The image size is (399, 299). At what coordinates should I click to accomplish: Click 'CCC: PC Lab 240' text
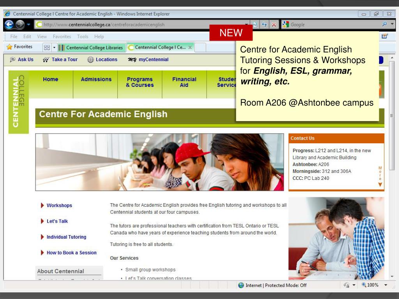click(x=311, y=178)
